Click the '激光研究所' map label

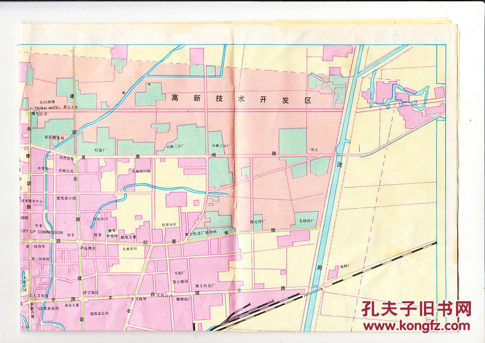(112, 233)
